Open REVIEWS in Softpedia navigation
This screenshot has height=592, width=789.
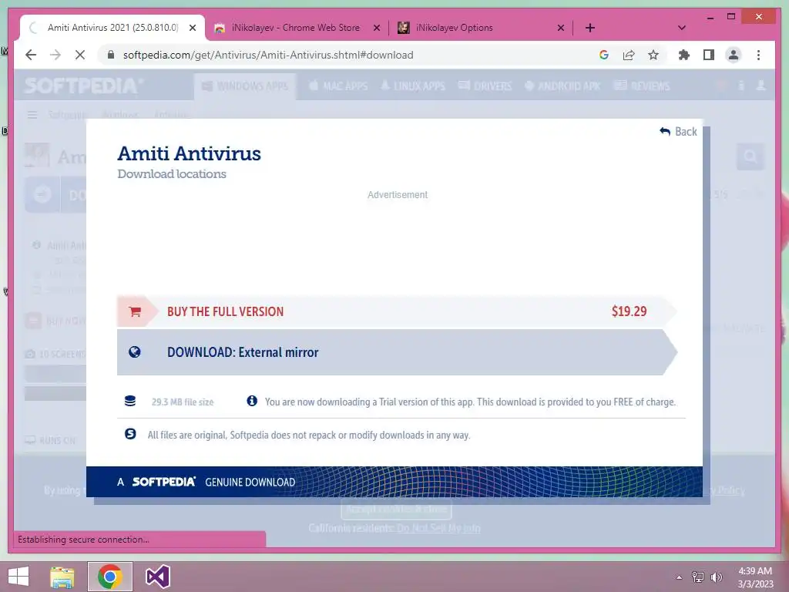point(643,86)
